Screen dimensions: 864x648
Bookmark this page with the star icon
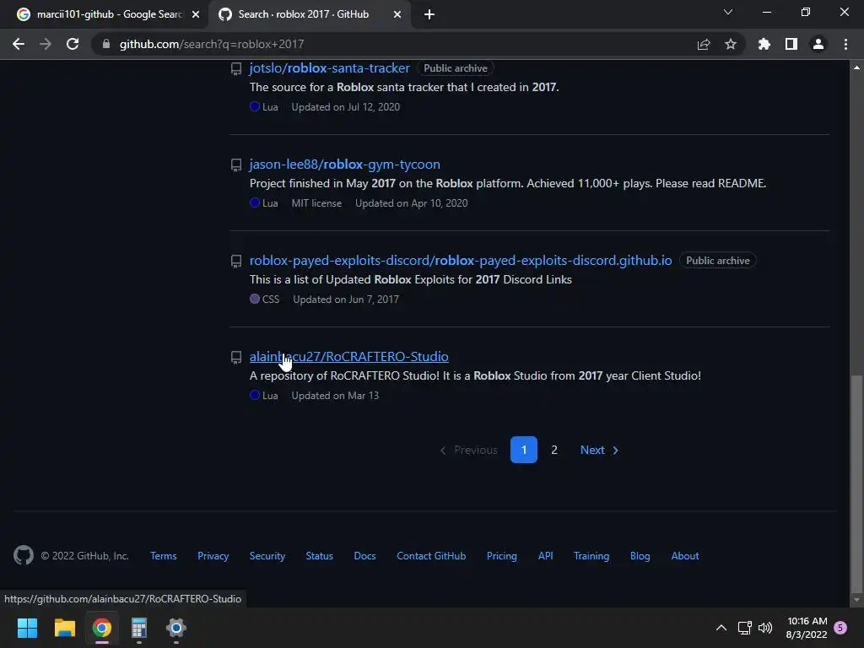pos(731,44)
